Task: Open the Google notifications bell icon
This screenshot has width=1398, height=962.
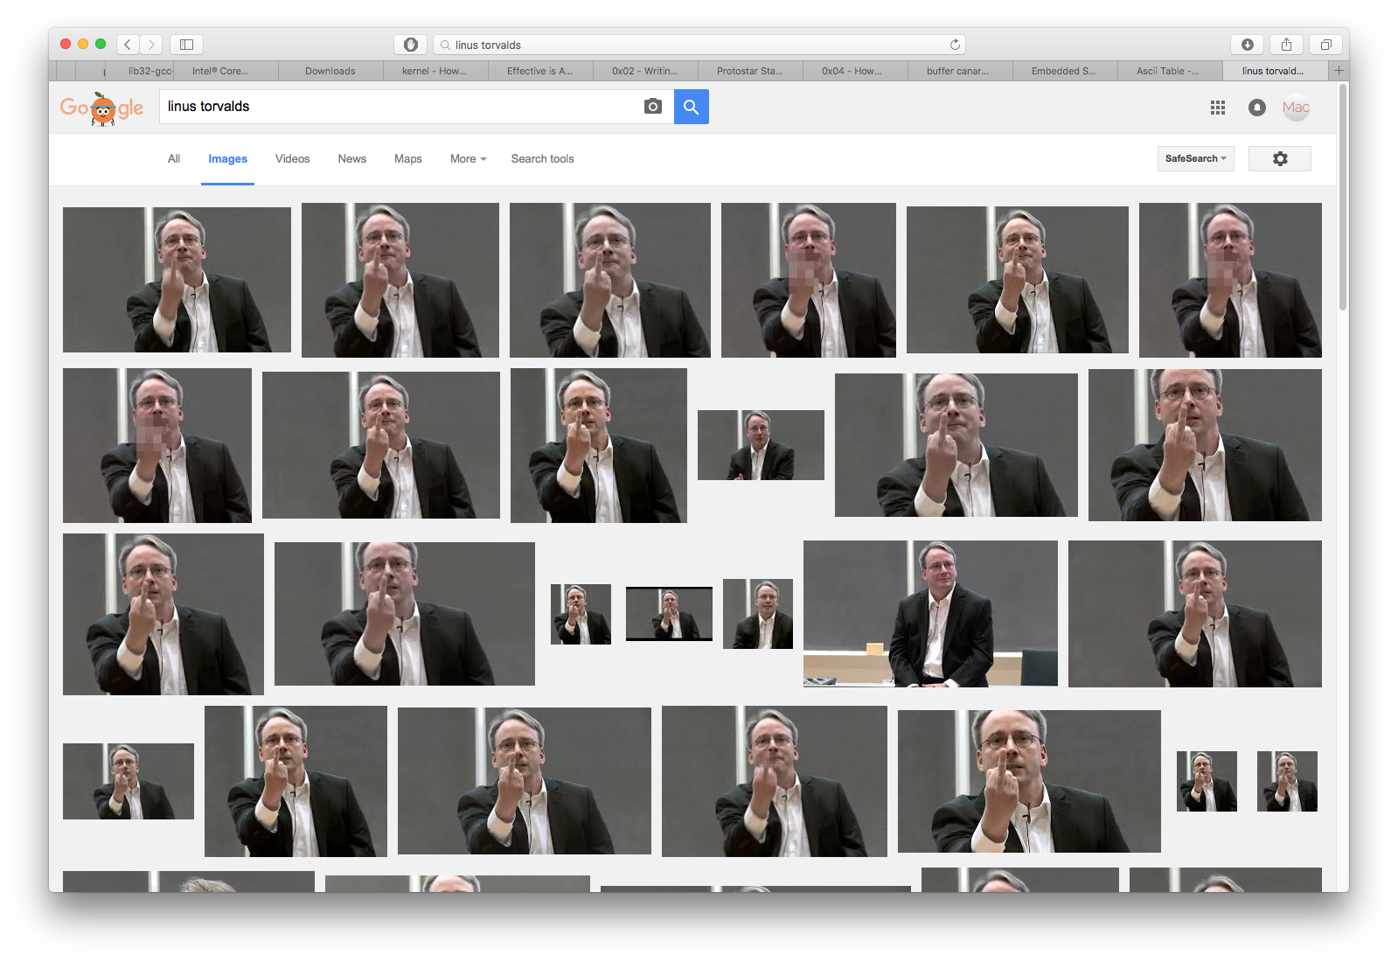Action: coord(1256,108)
